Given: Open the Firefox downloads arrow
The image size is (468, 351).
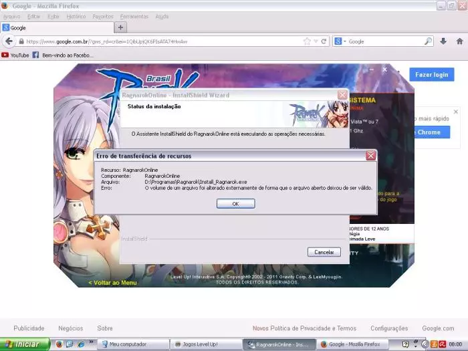Looking at the screenshot, I should pos(443,41).
